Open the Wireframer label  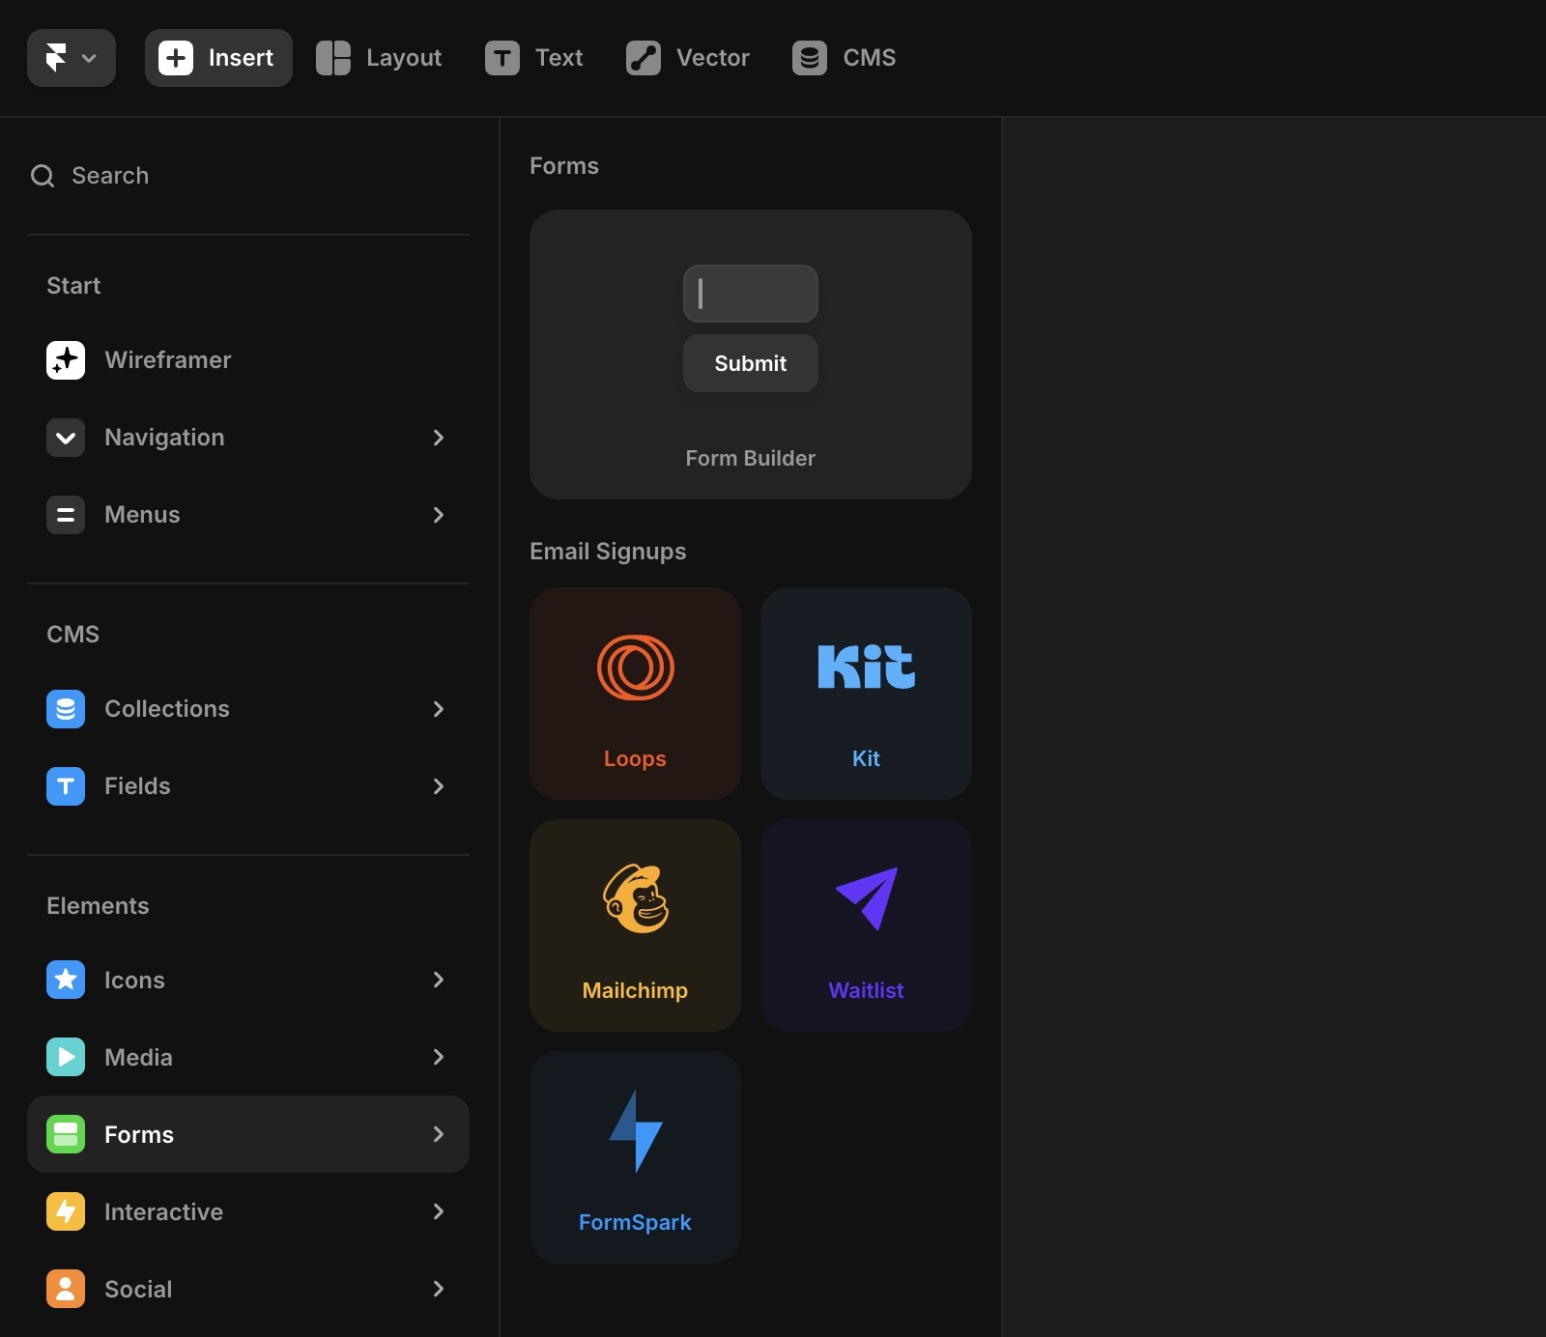[x=168, y=360]
